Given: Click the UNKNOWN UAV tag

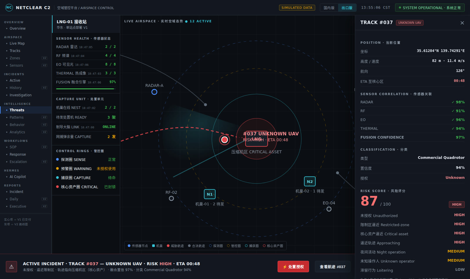Looking at the screenshot, I should [x=410, y=23].
